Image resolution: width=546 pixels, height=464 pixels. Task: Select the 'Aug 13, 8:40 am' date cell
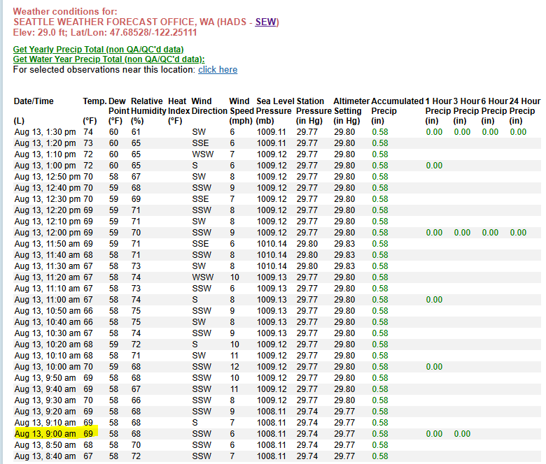[45, 456]
